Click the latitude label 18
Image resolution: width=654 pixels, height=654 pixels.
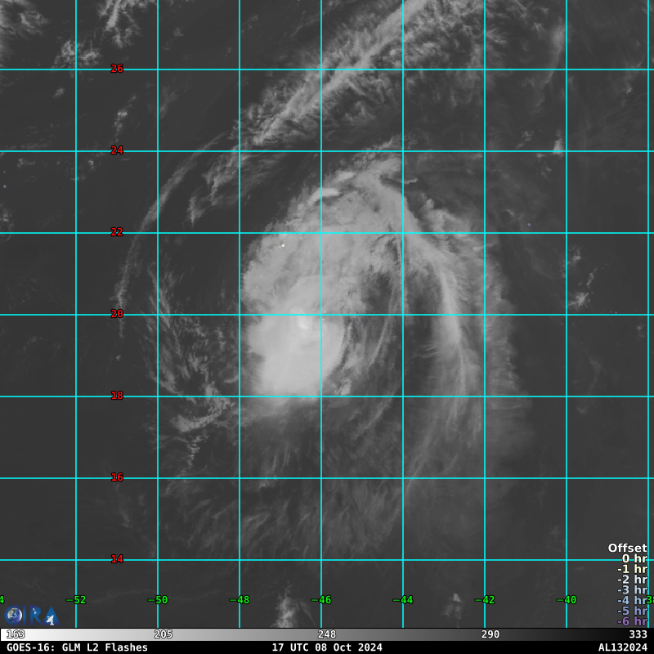(117, 396)
